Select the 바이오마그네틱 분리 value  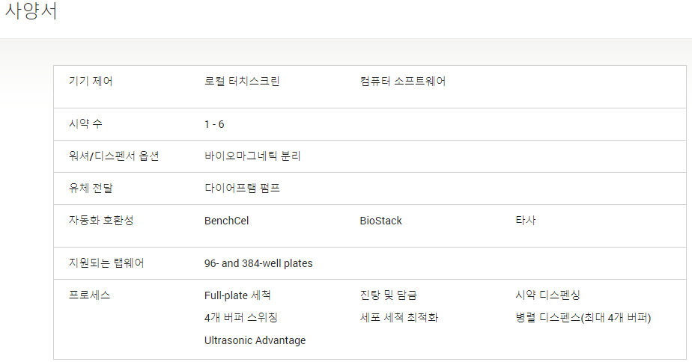pyautogui.click(x=252, y=156)
